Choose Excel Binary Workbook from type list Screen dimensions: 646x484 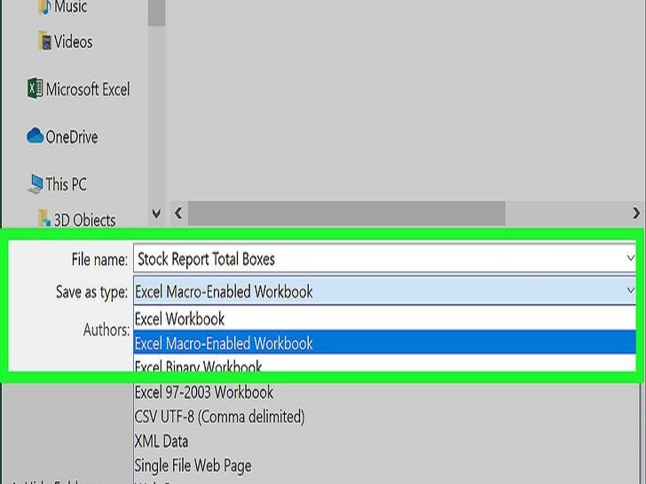[x=384, y=364]
